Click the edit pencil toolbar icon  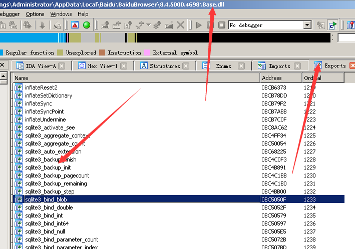point(169,25)
